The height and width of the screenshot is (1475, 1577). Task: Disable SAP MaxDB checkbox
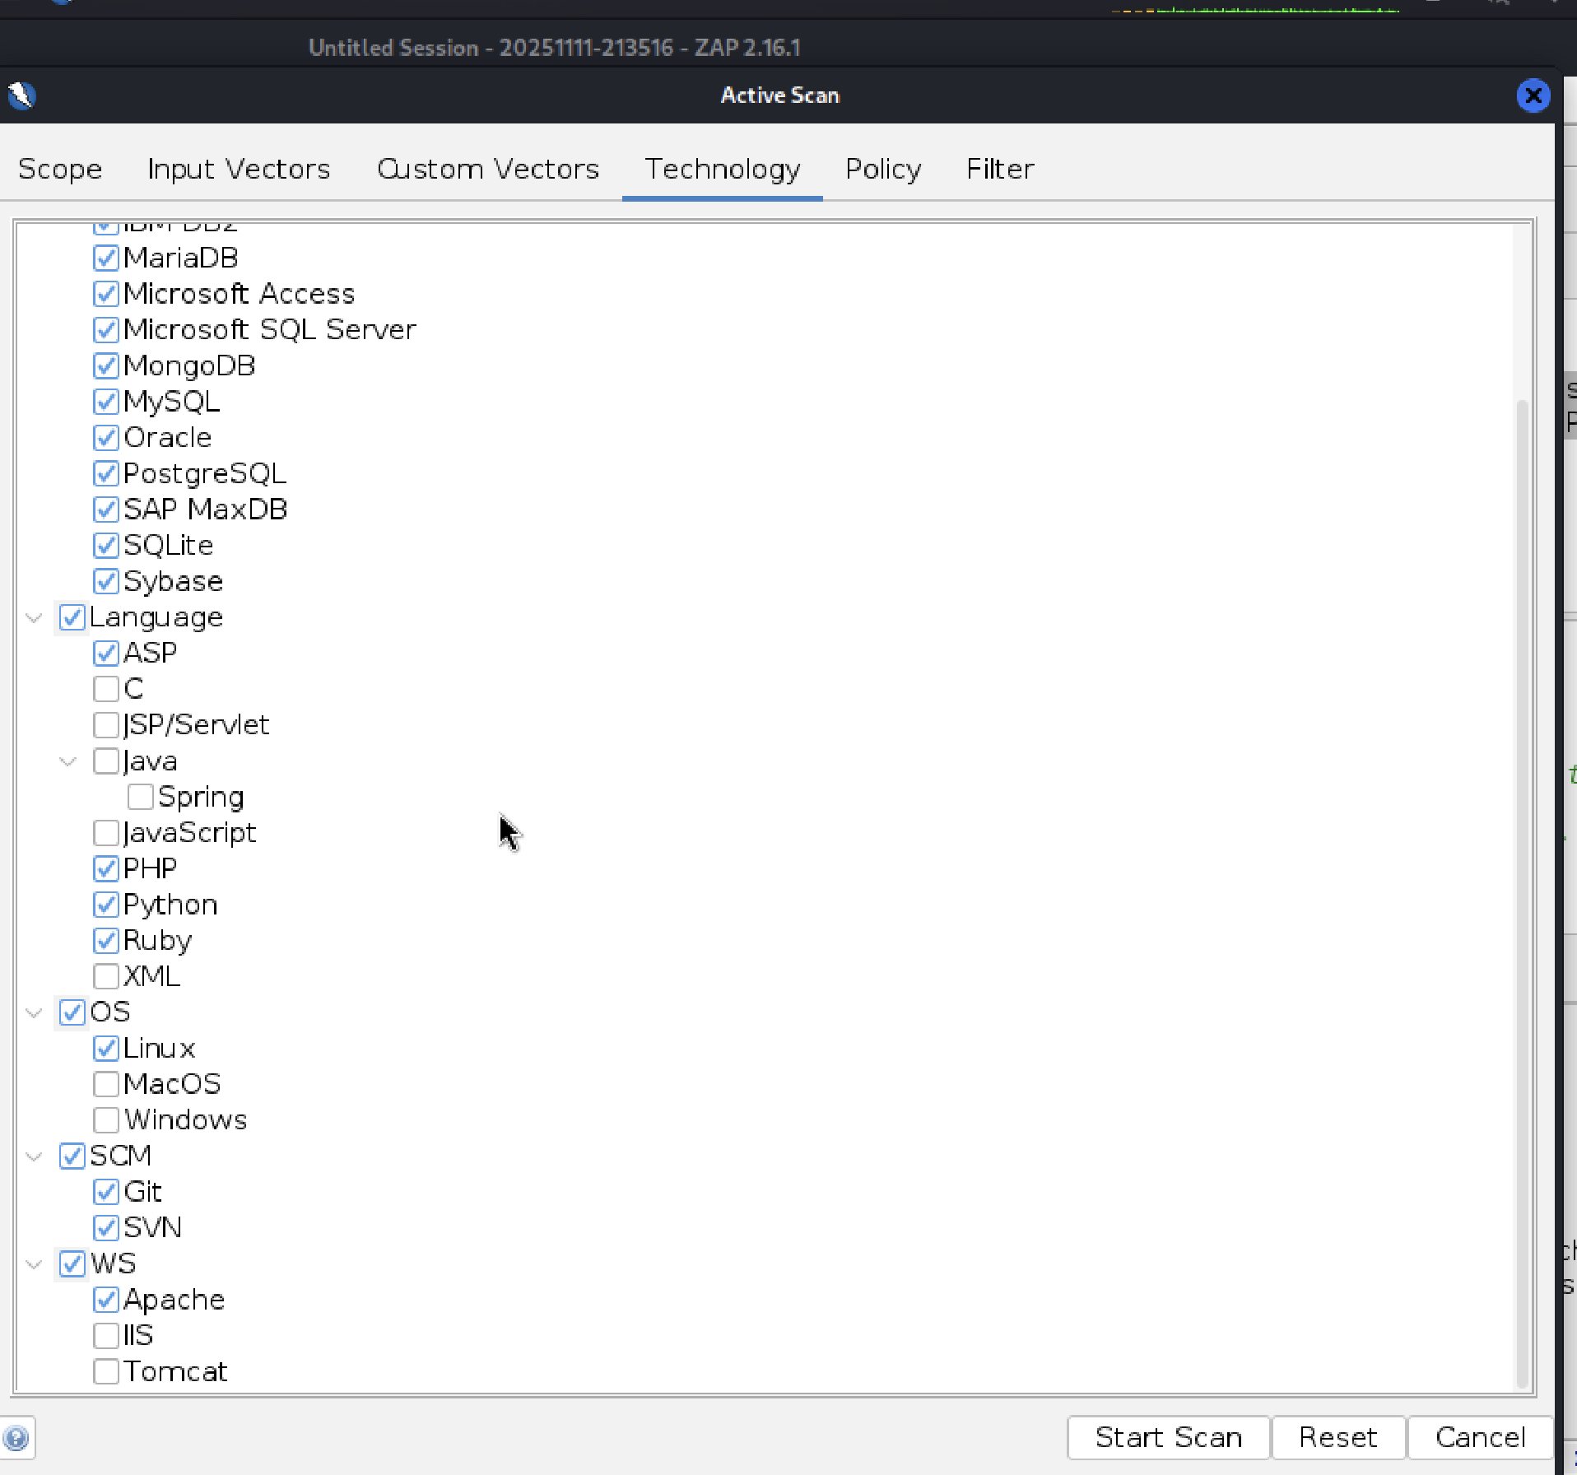[x=106, y=510]
